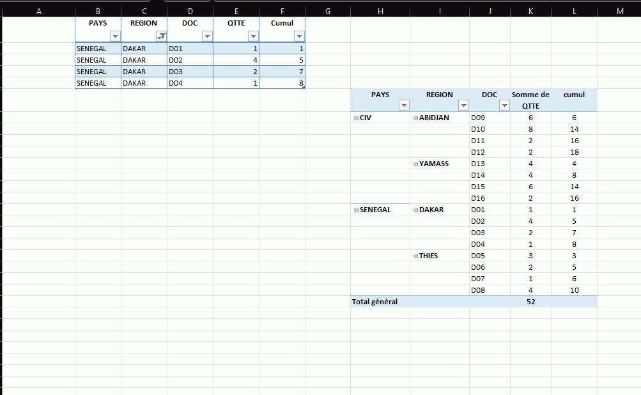Image resolution: width=641 pixels, height=395 pixels.
Task: Select column M header
Action: tap(619, 12)
